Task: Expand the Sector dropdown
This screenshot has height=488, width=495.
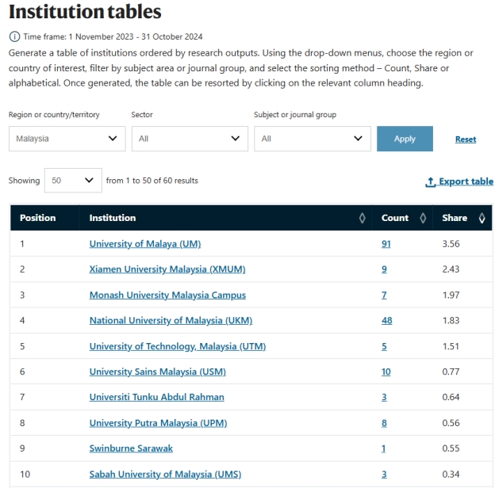Action: [189, 139]
